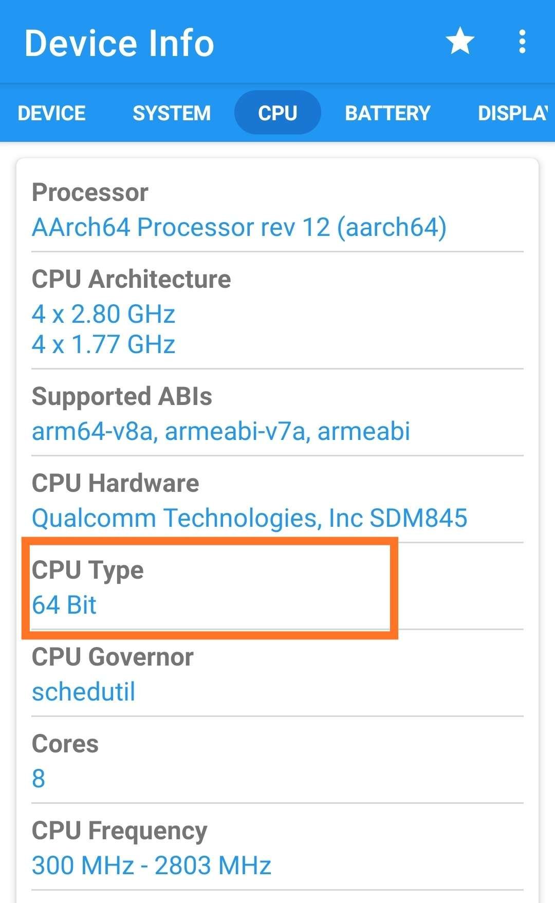Tap the Cores count value 8
Image resolution: width=555 pixels, height=903 pixels.
[39, 779]
